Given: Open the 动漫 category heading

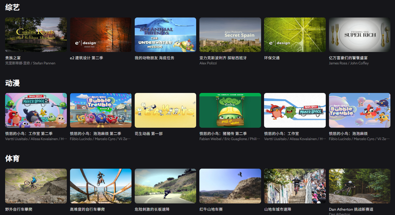Looking at the screenshot, I should (12, 83).
